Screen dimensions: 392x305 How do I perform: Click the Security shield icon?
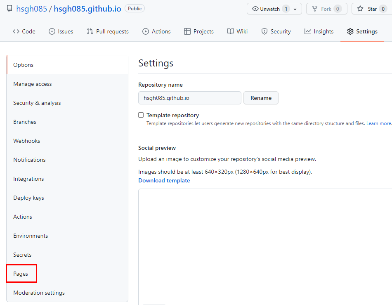(264, 31)
